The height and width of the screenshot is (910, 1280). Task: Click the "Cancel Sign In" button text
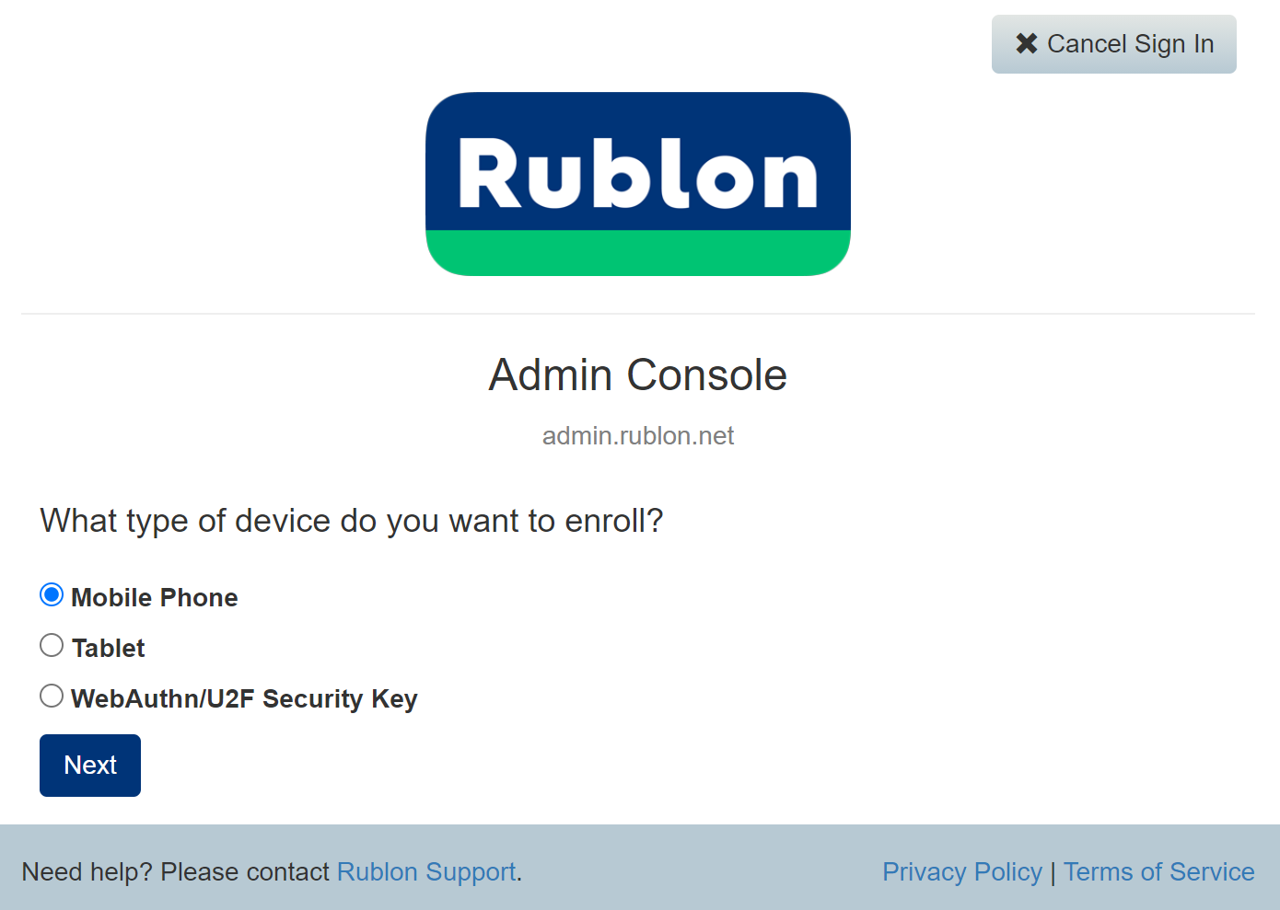(1130, 44)
